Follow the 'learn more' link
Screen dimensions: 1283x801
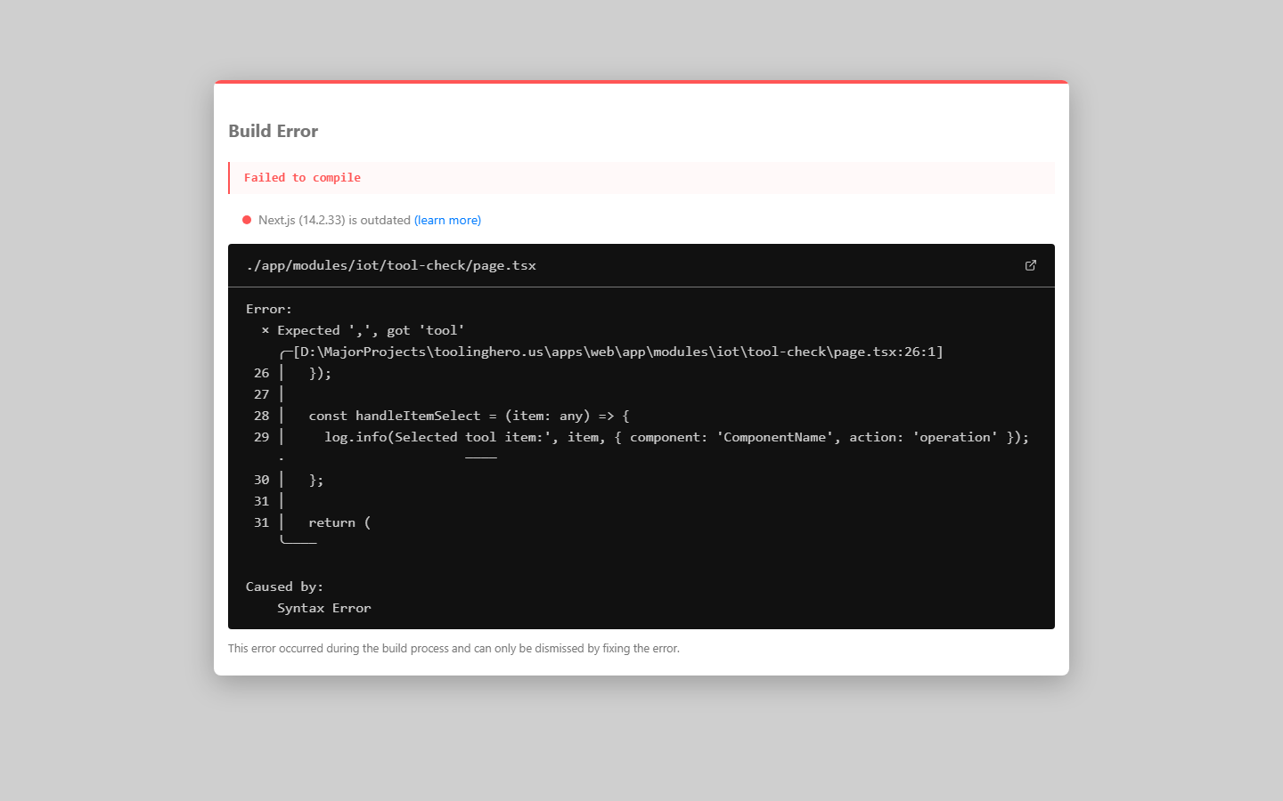(447, 220)
